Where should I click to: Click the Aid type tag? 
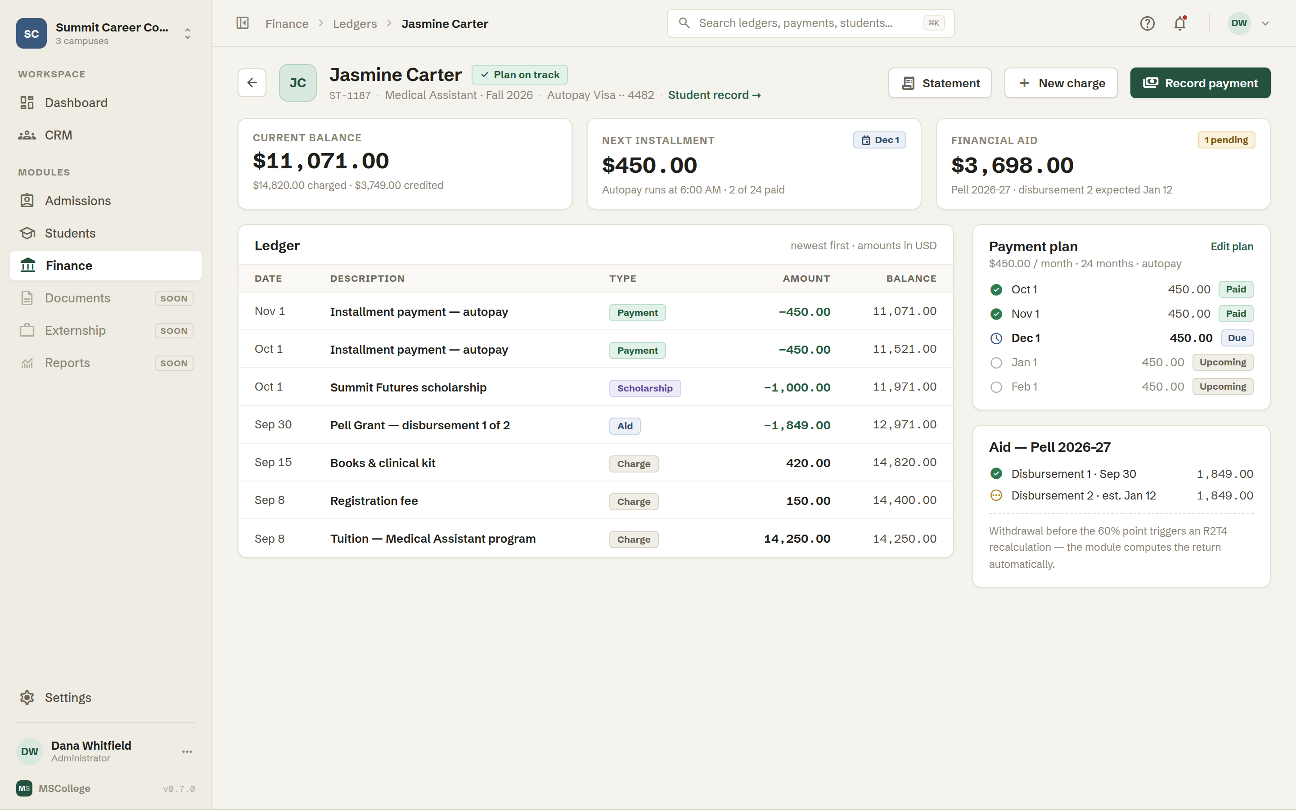[x=625, y=426]
